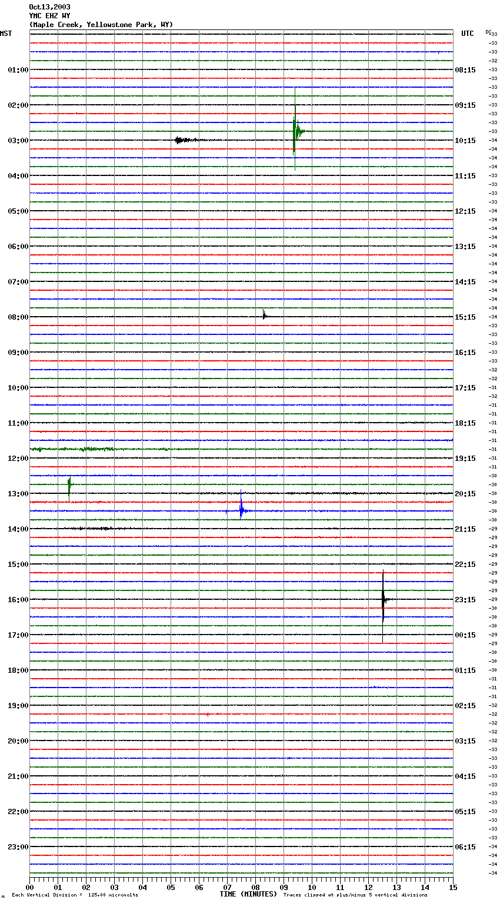Select the 10:00 MST row label
Screen dimensions: 500x903
18,388
